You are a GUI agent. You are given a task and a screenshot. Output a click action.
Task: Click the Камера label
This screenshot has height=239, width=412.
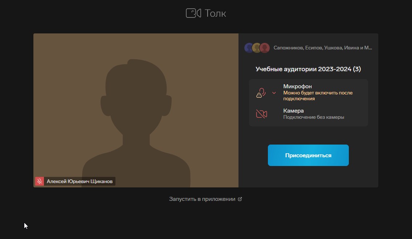coord(293,111)
